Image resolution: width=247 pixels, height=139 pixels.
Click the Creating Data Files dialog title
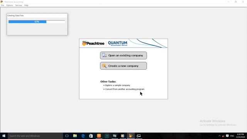(x=15, y=15)
